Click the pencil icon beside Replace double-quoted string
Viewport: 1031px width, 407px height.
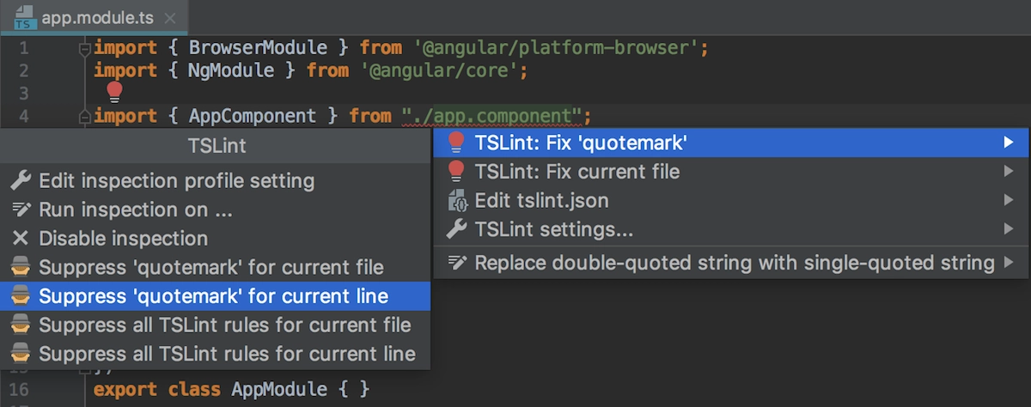tap(458, 263)
